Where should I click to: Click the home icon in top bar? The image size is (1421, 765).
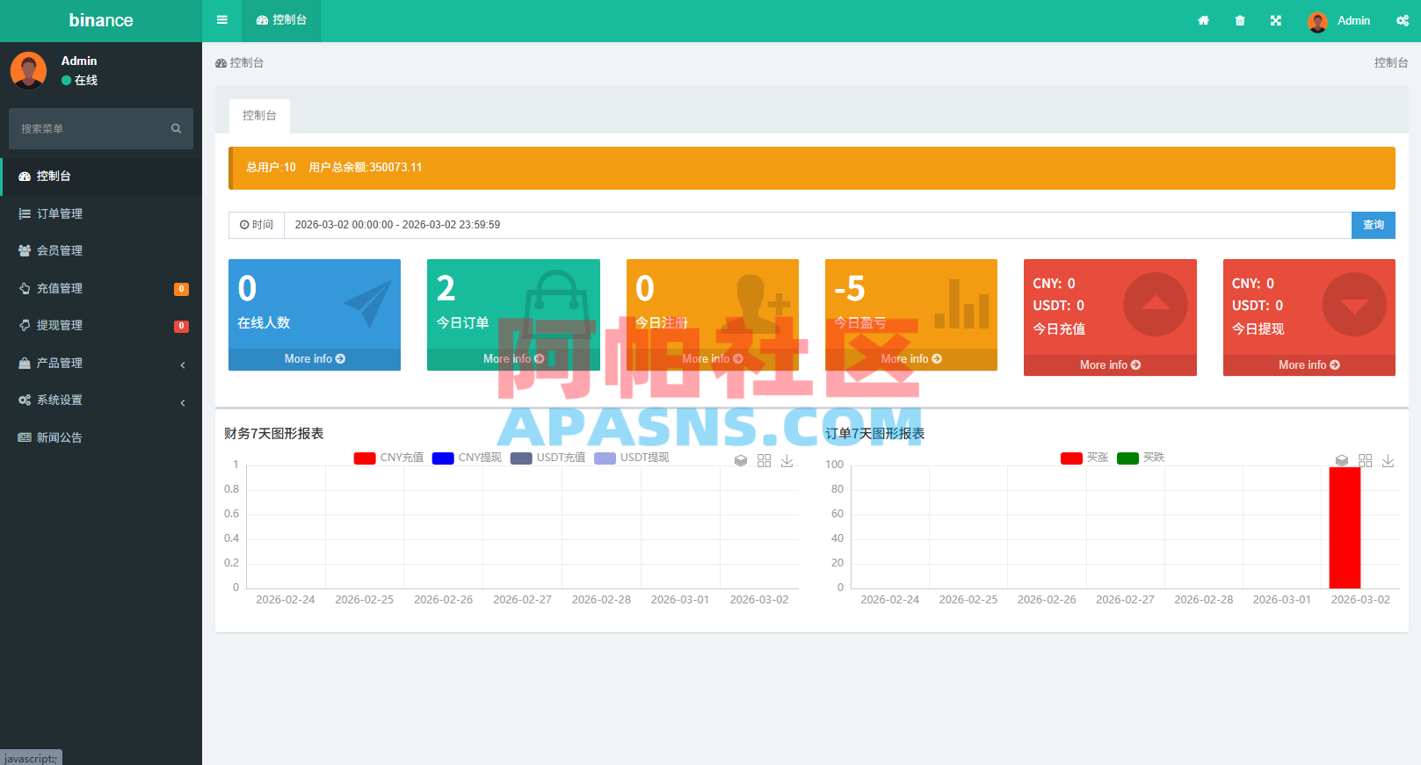1203,20
